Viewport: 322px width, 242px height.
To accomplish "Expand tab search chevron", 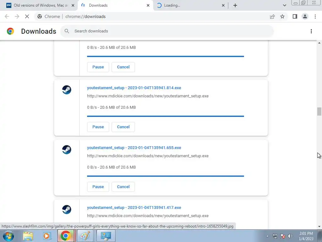I will 284,5.
